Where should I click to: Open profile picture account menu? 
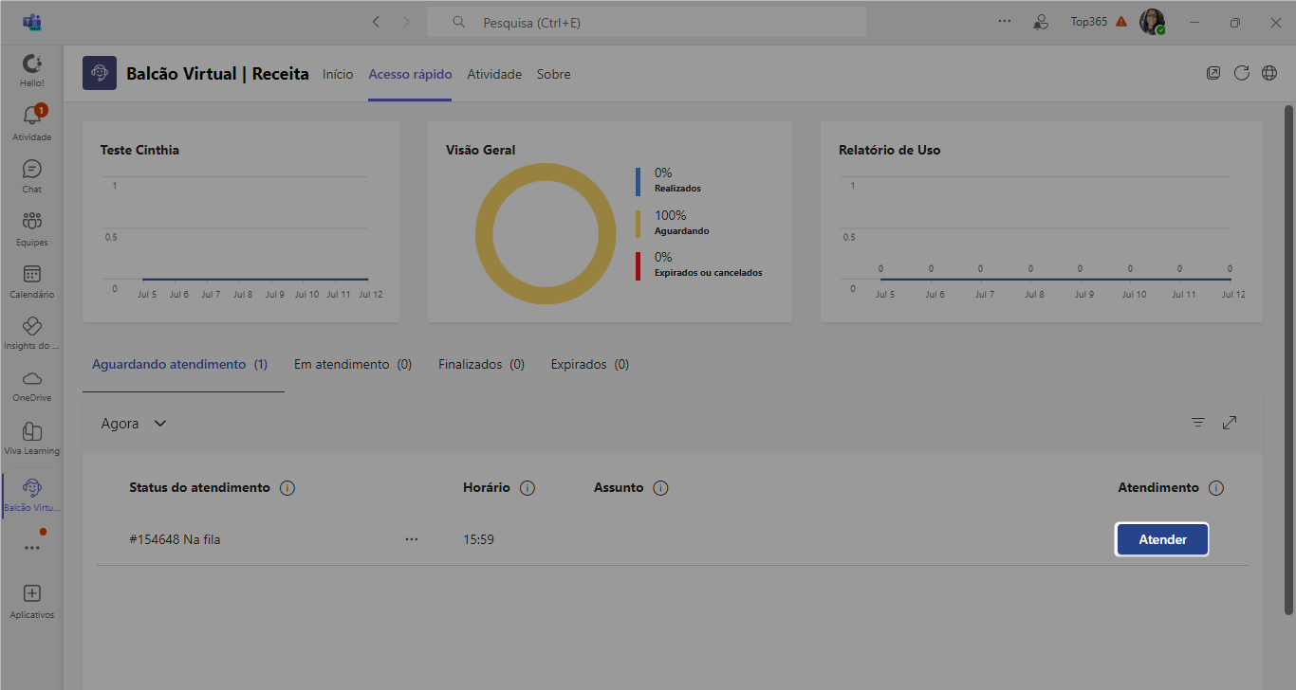click(1152, 22)
